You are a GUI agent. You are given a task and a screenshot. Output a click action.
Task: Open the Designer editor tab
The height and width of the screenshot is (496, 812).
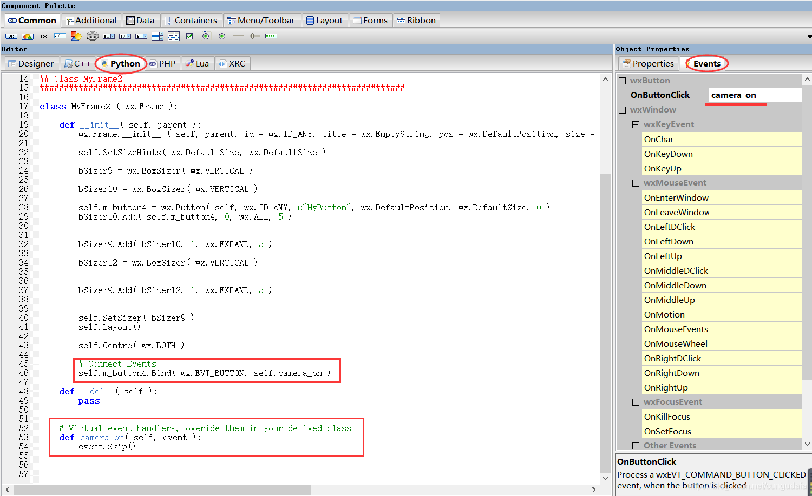pyautogui.click(x=31, y=64)
